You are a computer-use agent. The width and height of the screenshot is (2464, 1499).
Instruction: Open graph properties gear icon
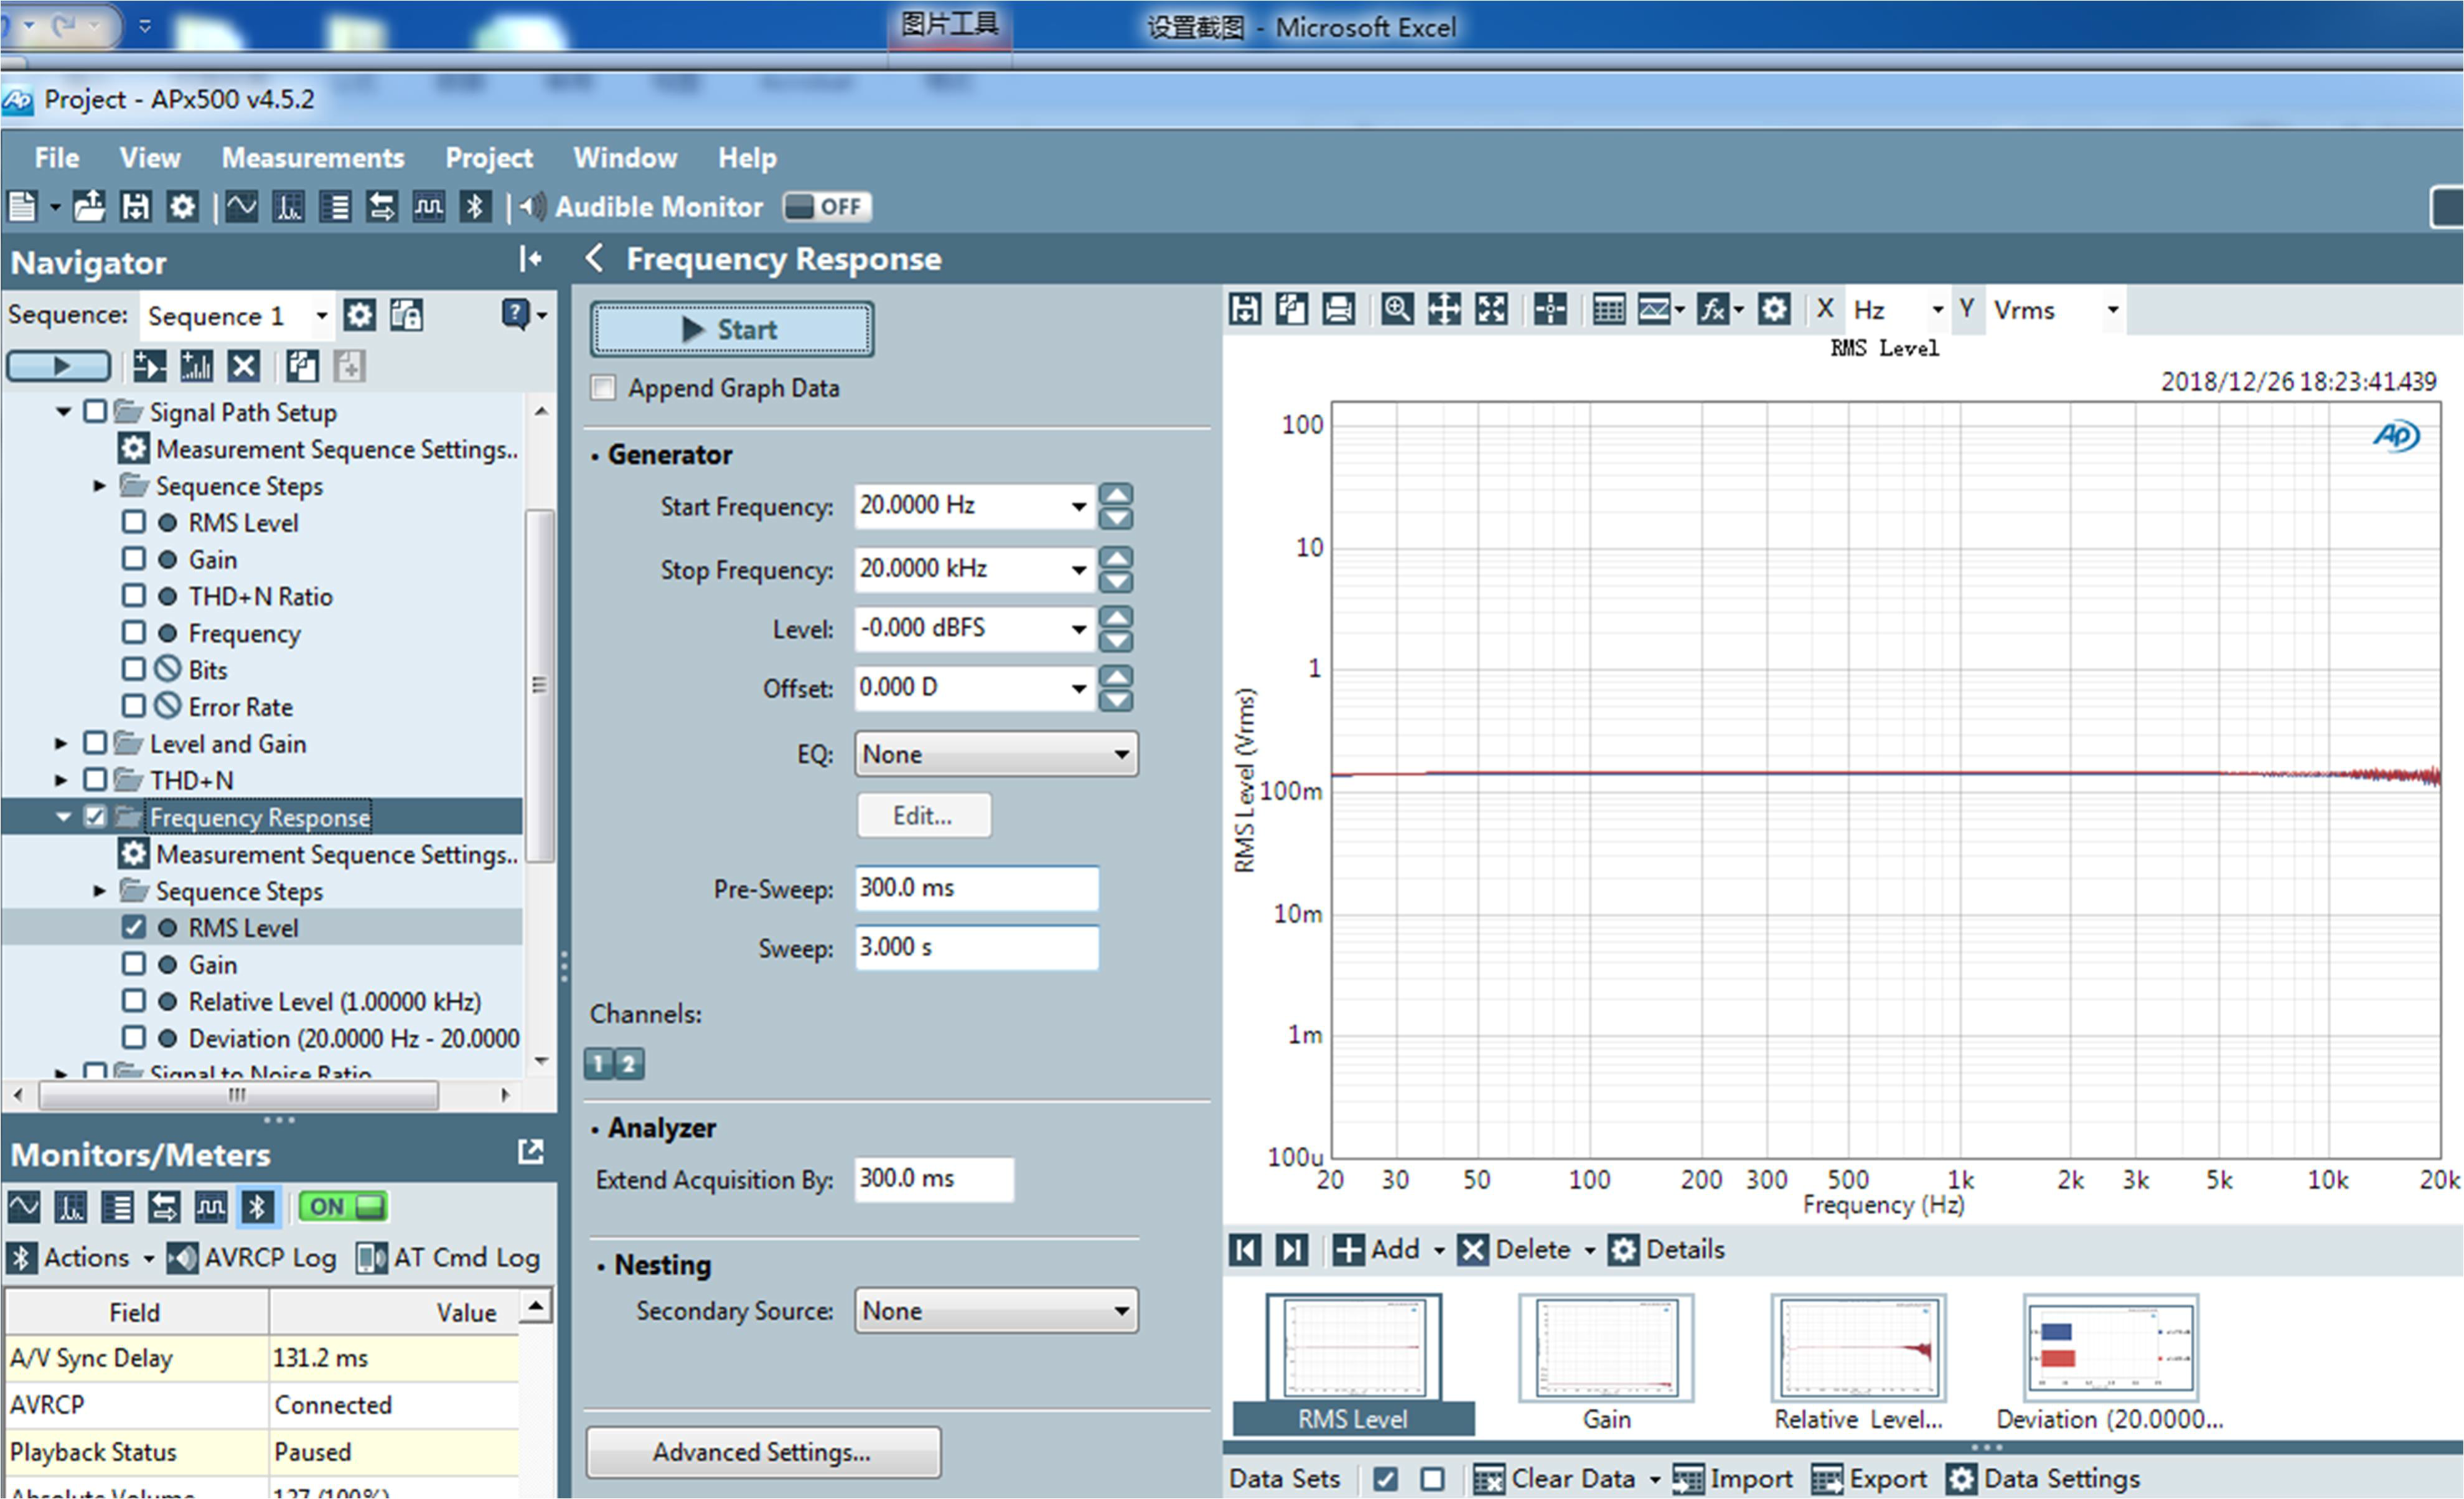1774,310
